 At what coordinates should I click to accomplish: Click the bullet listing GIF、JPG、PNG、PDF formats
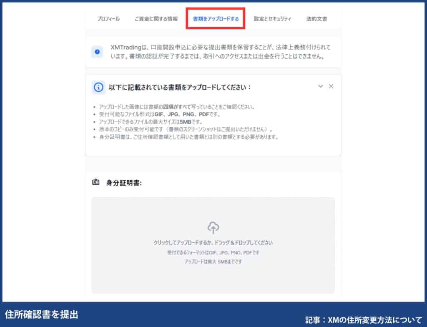pyautogui.click(x=160, y=114)
